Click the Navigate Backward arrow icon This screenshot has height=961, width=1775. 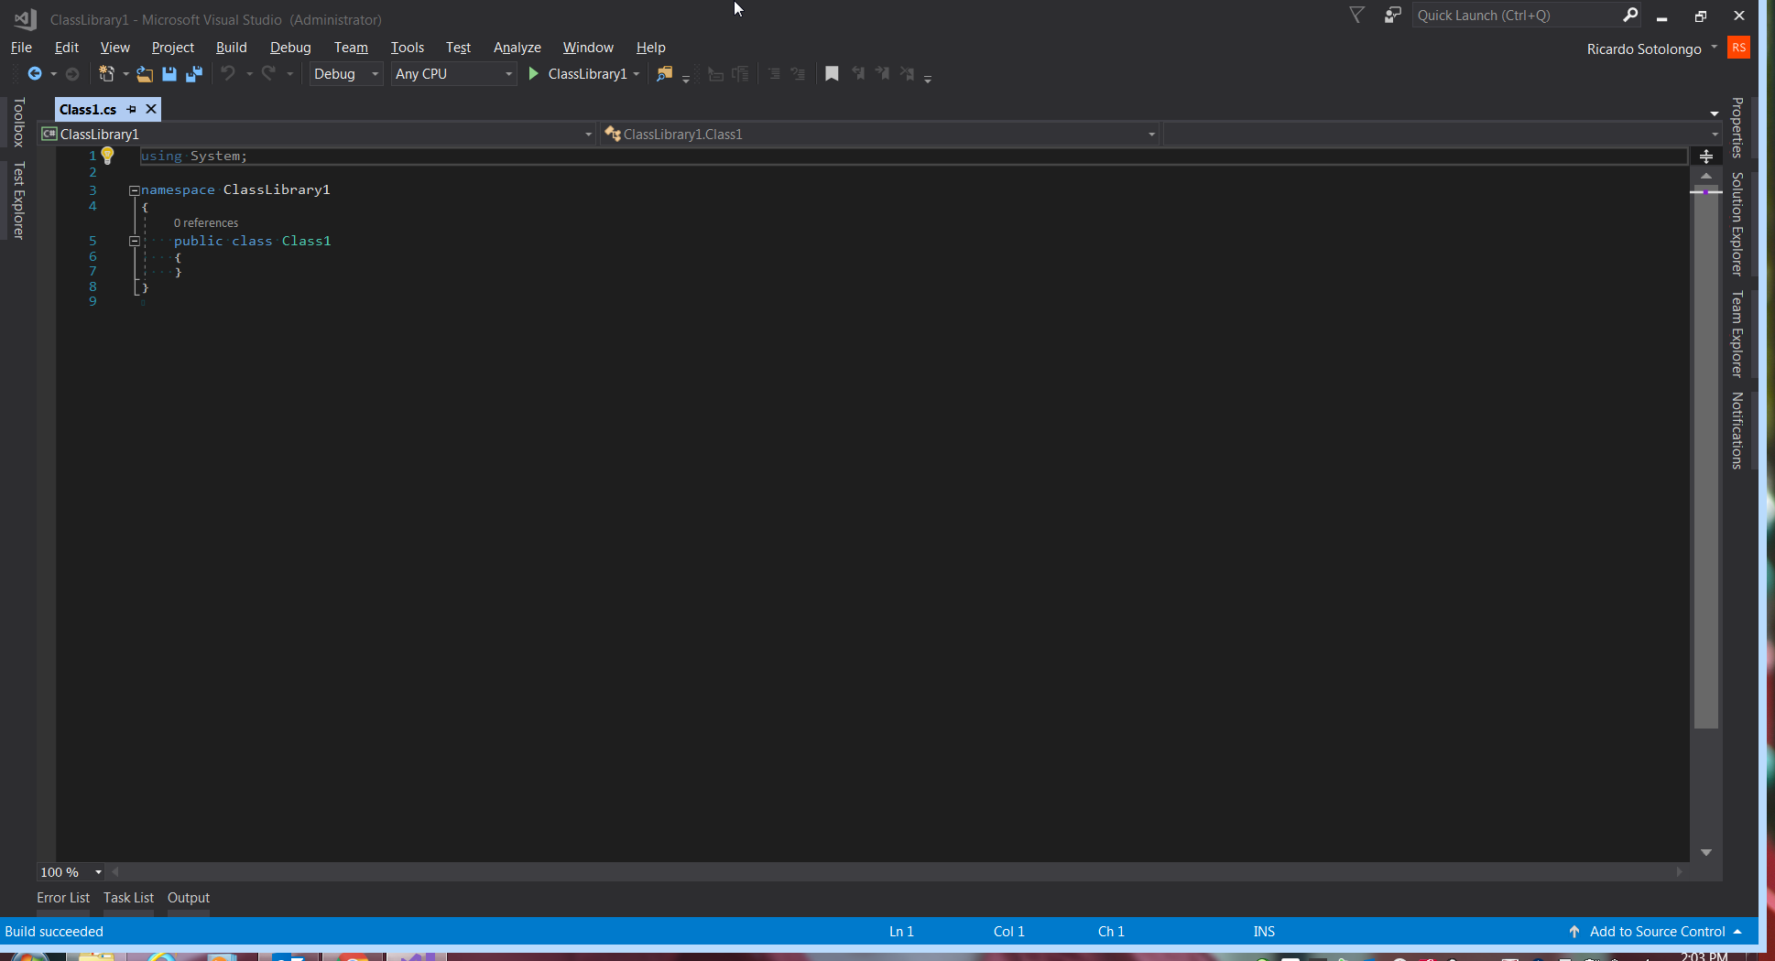point(35,74)
